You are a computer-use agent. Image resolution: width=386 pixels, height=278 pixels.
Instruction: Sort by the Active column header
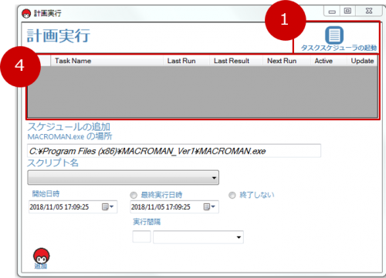point(328,61)
